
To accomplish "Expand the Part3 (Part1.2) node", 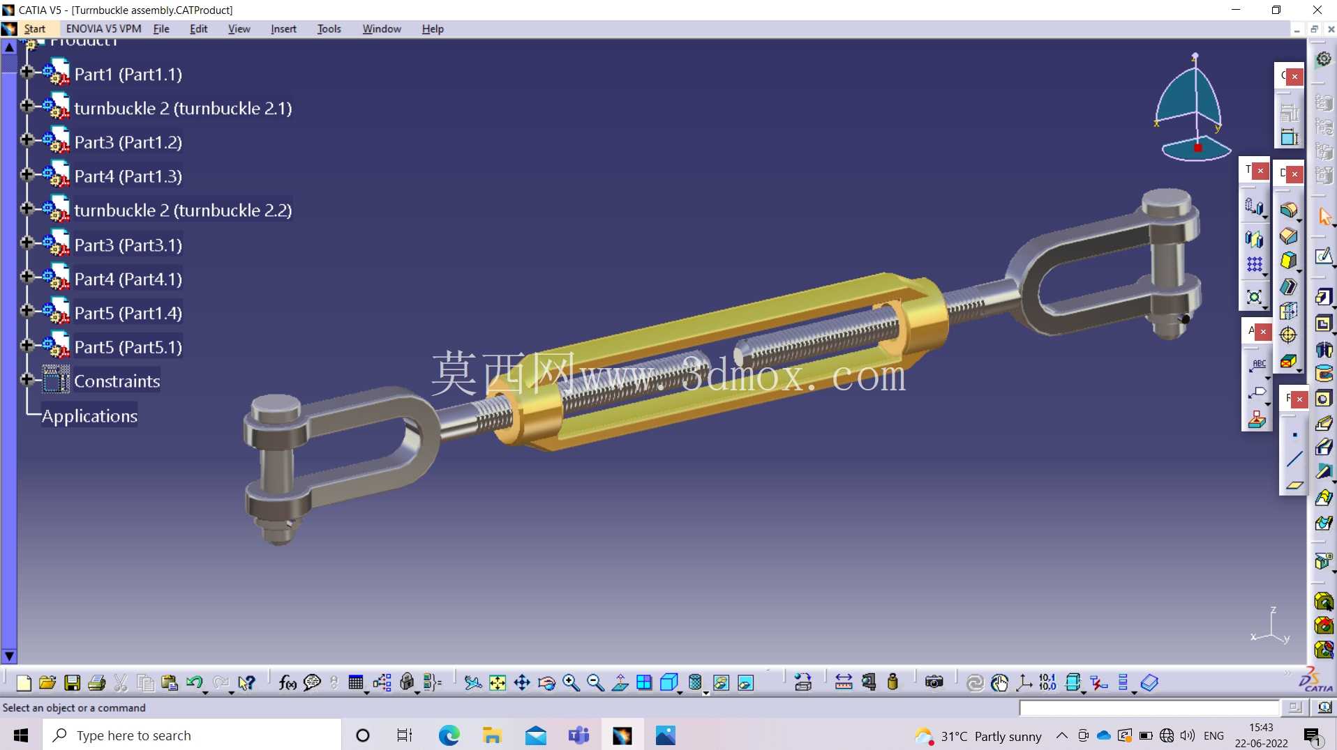I will [27, 139].
